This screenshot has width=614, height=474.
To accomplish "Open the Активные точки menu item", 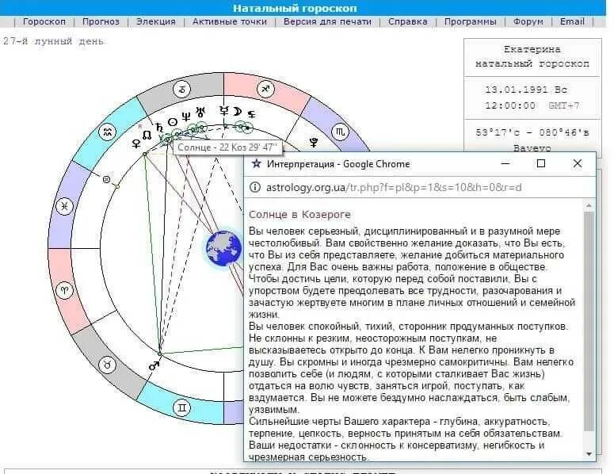I will (x=230, y=21).
